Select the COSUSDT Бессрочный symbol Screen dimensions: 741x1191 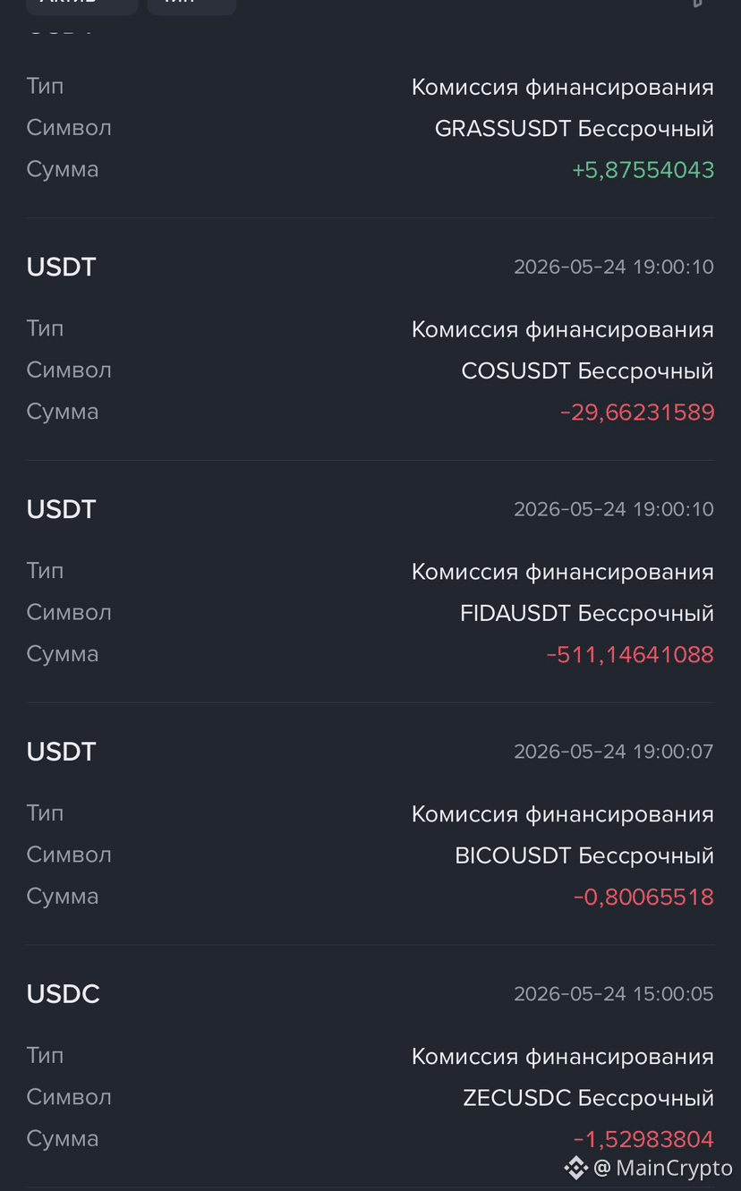pyautogui.click(x=588, y=370)
